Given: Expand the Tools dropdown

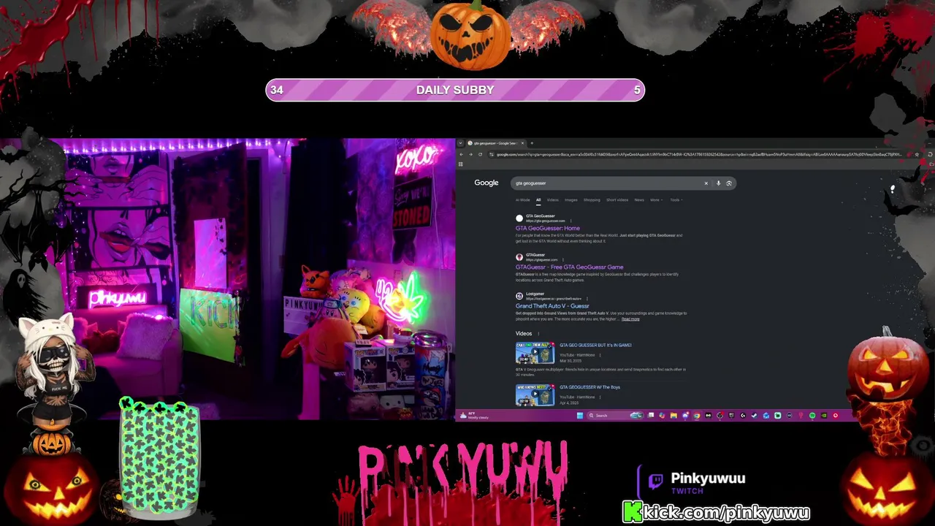Looking at the screenshot, I should point(676,200).
